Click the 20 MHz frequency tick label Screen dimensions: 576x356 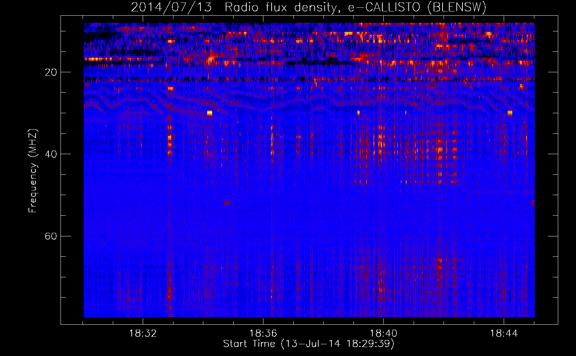[51, 72]
